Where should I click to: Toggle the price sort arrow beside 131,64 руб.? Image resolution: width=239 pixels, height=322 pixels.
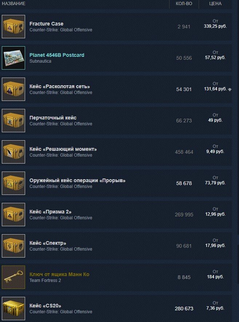(230, 90)
